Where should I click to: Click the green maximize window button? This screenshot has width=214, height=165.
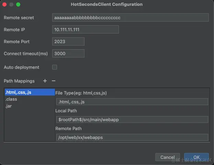click(x=18, y=5)
